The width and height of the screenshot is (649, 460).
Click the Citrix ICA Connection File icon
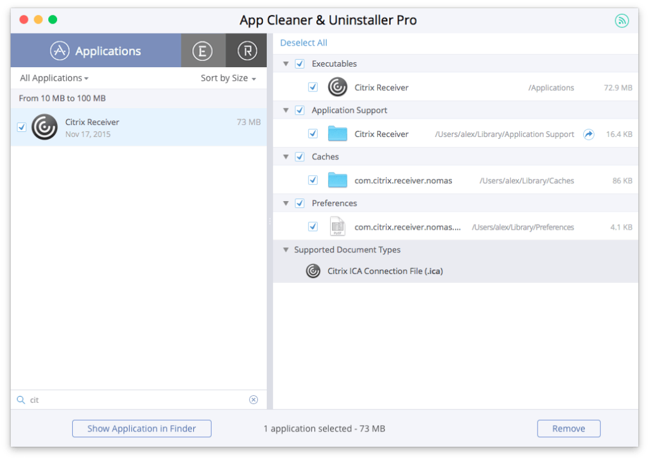(x=313, y=271)
